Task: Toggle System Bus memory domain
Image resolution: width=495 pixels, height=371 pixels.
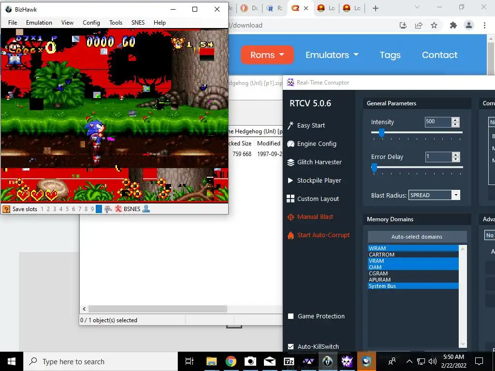Action: click(413, 286)
